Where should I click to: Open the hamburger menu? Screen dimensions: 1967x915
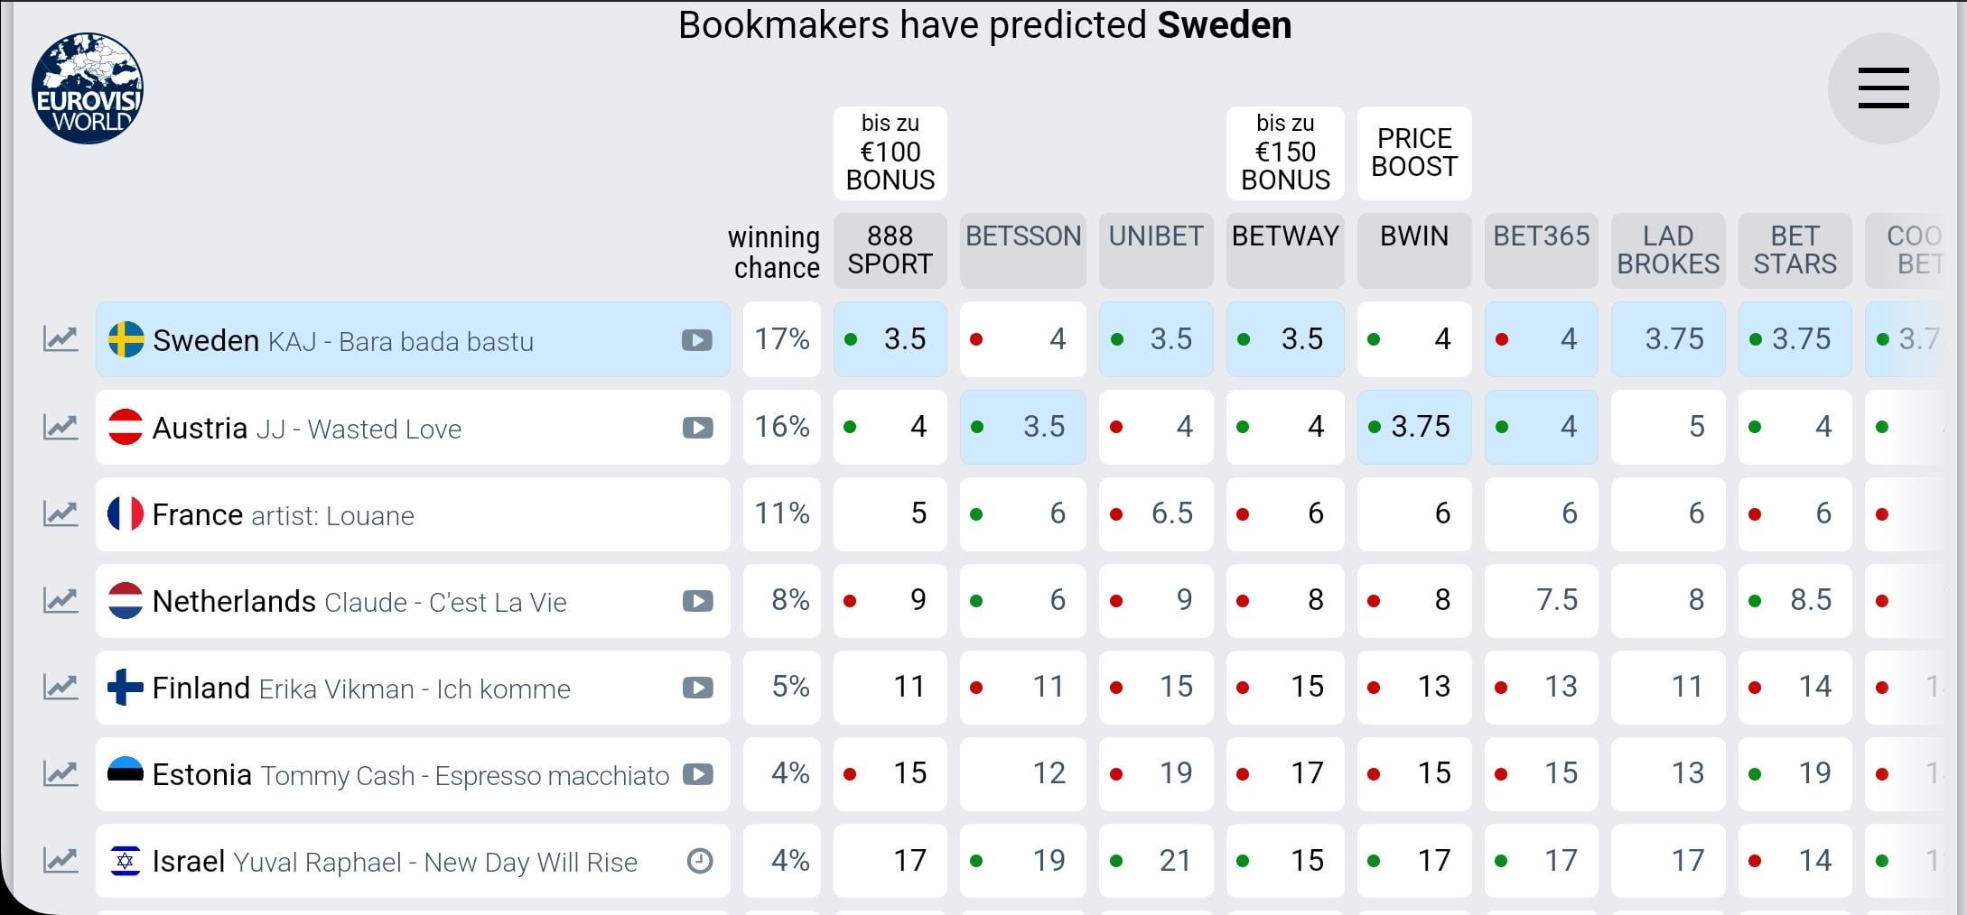click(1883, 88)
